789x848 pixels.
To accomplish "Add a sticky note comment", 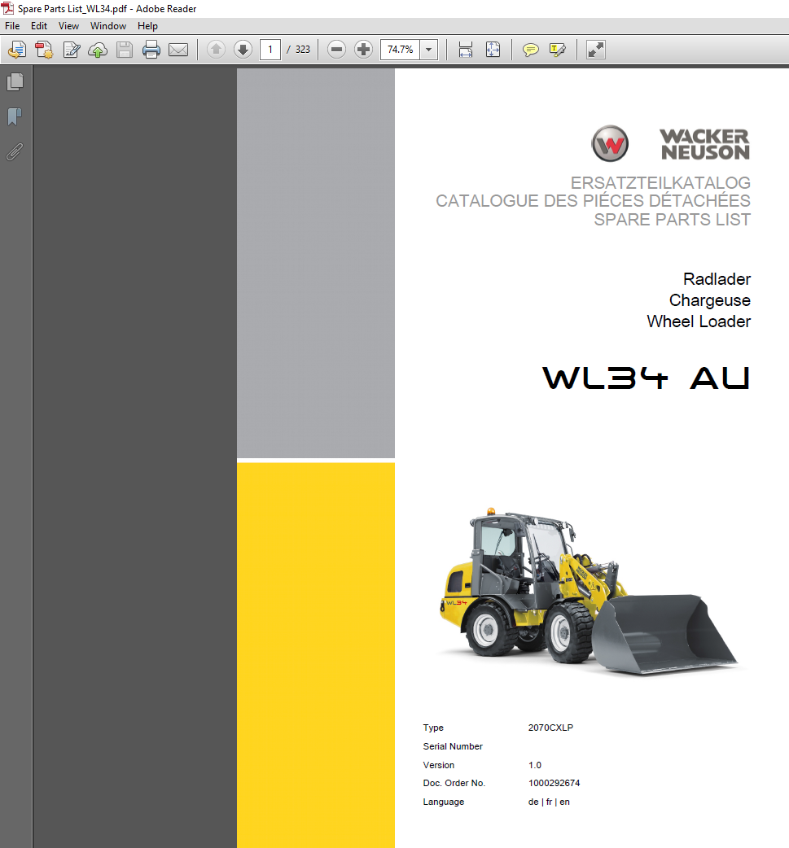I will pos(530,50).
